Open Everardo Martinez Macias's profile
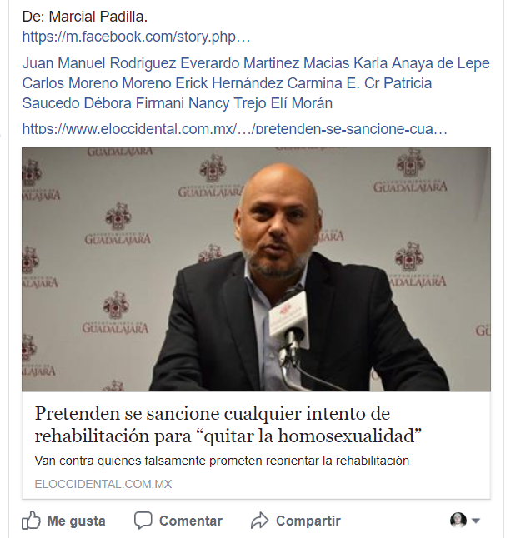 tap(265, 63)
